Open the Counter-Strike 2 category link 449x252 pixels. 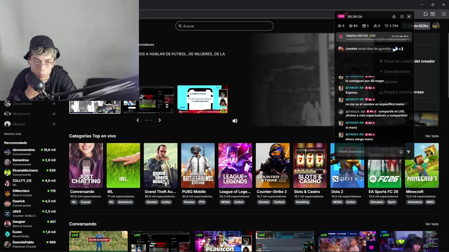pyautogui.click(x=272, y=192)
